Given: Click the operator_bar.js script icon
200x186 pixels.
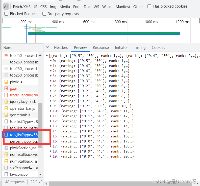Looking at the screenshot, I should point(6,108).
